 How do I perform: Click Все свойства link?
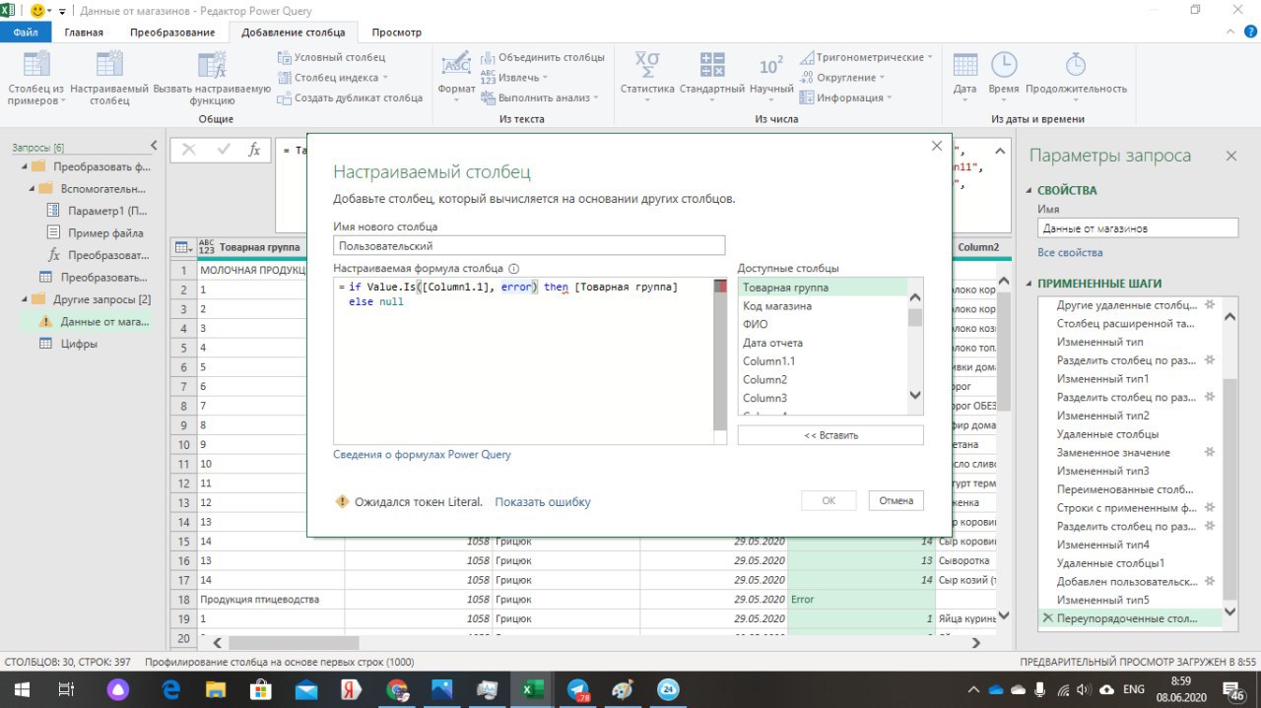click(x=1070, y=253)
